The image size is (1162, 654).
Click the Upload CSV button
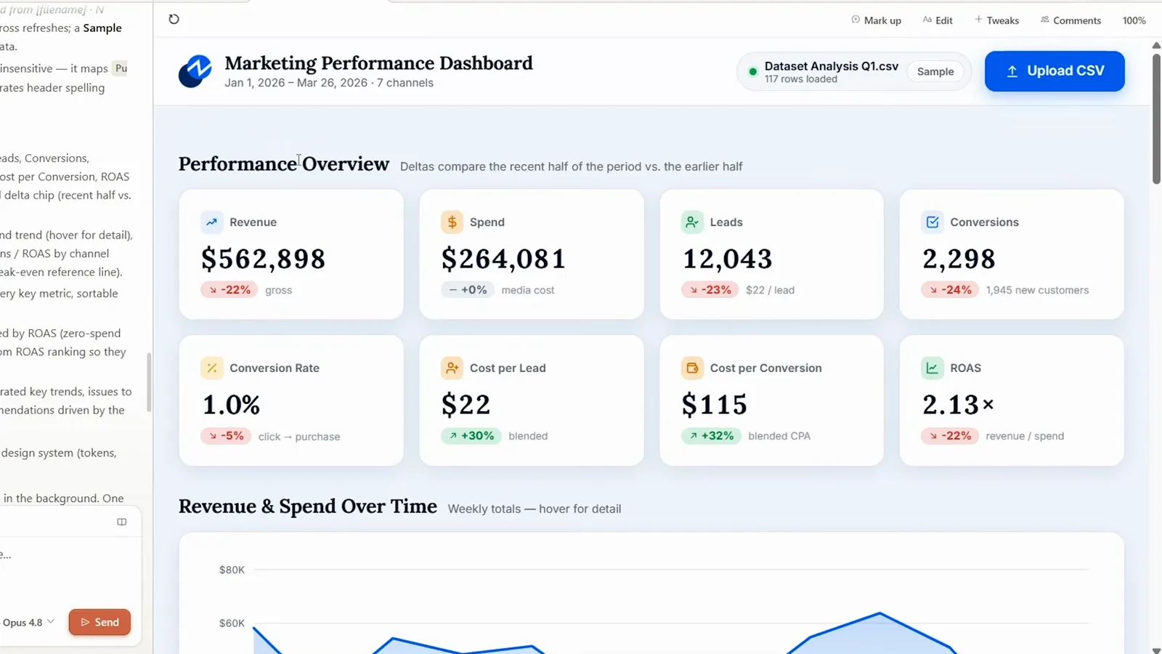(x=1055, y=71)
